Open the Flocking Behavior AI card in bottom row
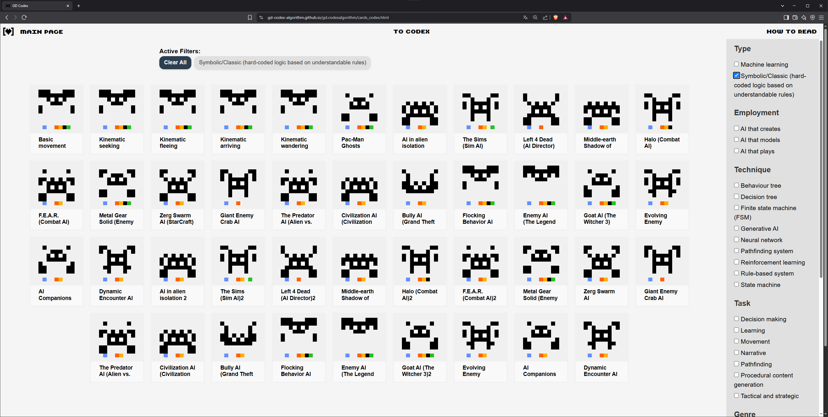Viewport: 828px width, 417px height. tap(299, 348)
